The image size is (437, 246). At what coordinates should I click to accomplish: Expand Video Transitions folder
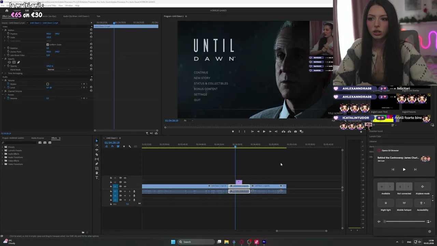[x=2, y=164]
